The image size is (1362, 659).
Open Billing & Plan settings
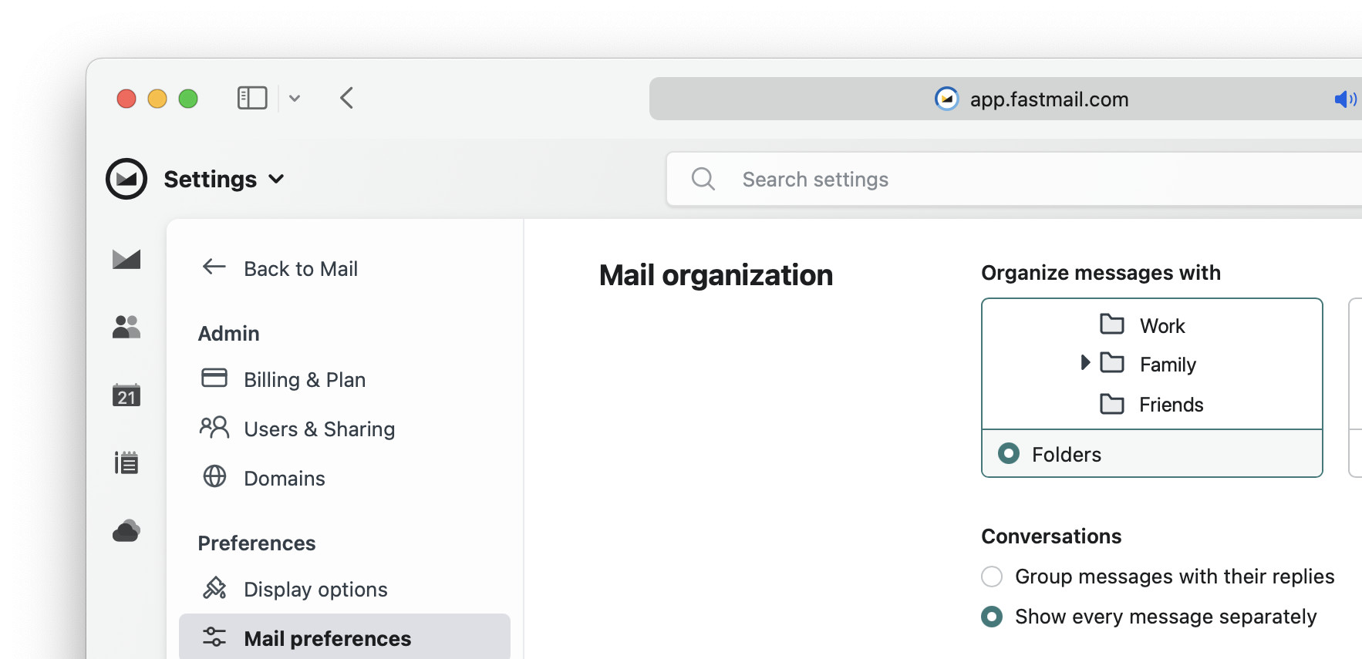click(x=305, y=379)
